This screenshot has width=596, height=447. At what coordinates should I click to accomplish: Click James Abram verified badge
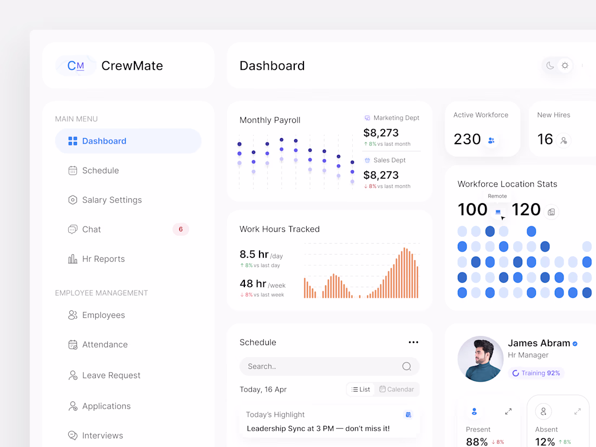pos(575,344)
